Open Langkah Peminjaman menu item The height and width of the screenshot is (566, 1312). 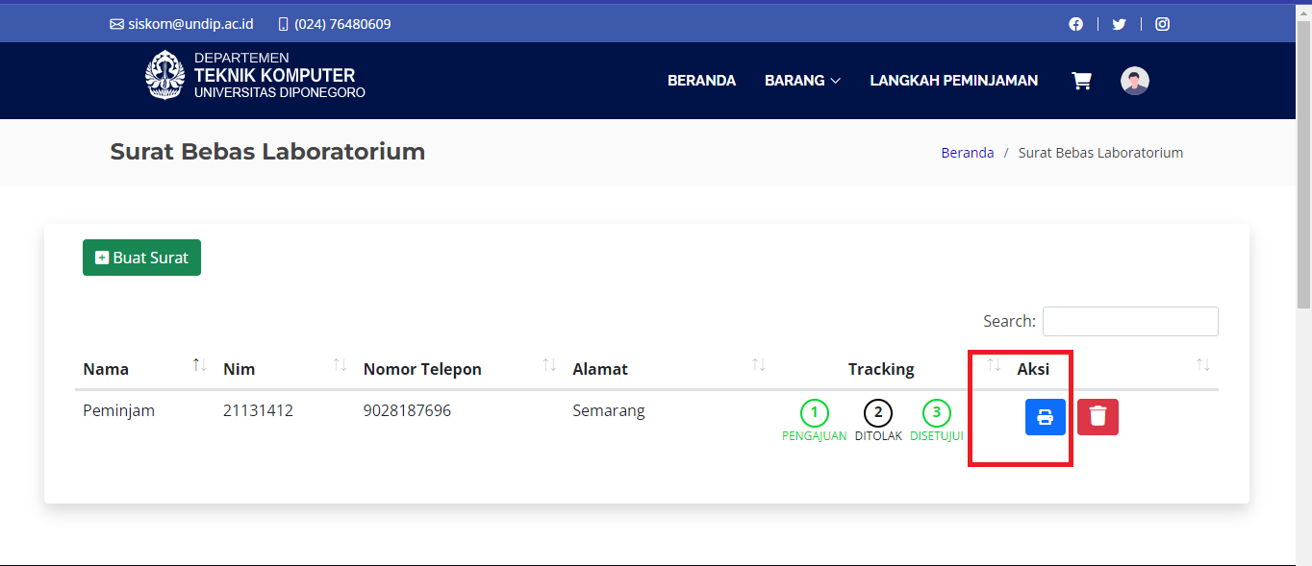click(x=953, y=81)
